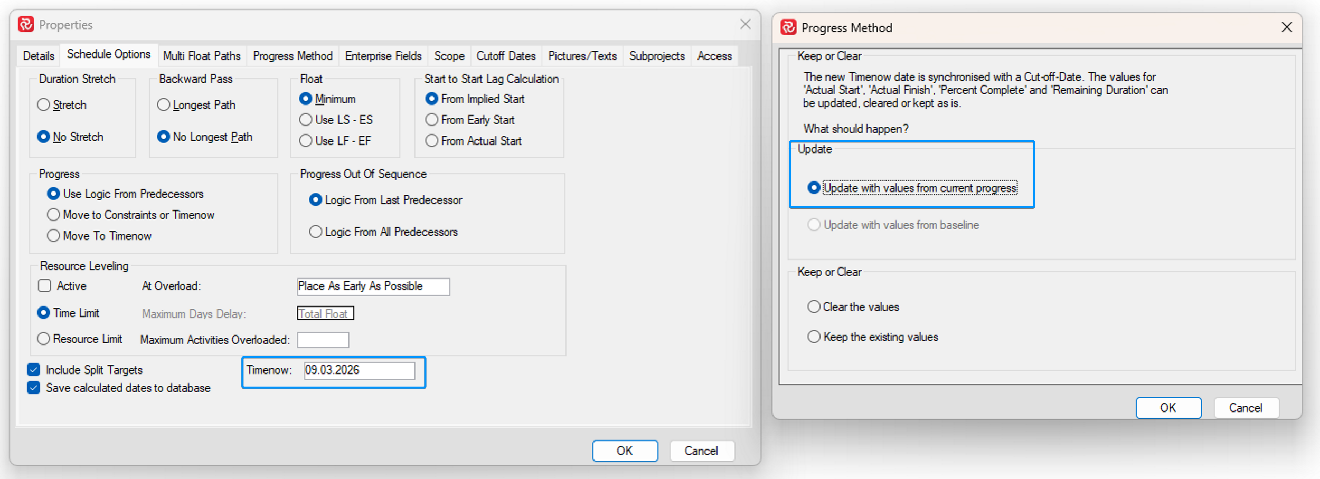Switch to the Multi Float Paths tab
Viewport: 1320px width, 479px height.
202,56
